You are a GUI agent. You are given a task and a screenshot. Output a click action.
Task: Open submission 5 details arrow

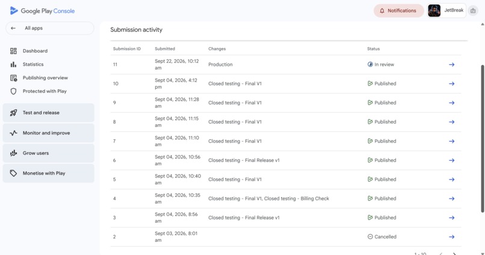click(451, 179)
